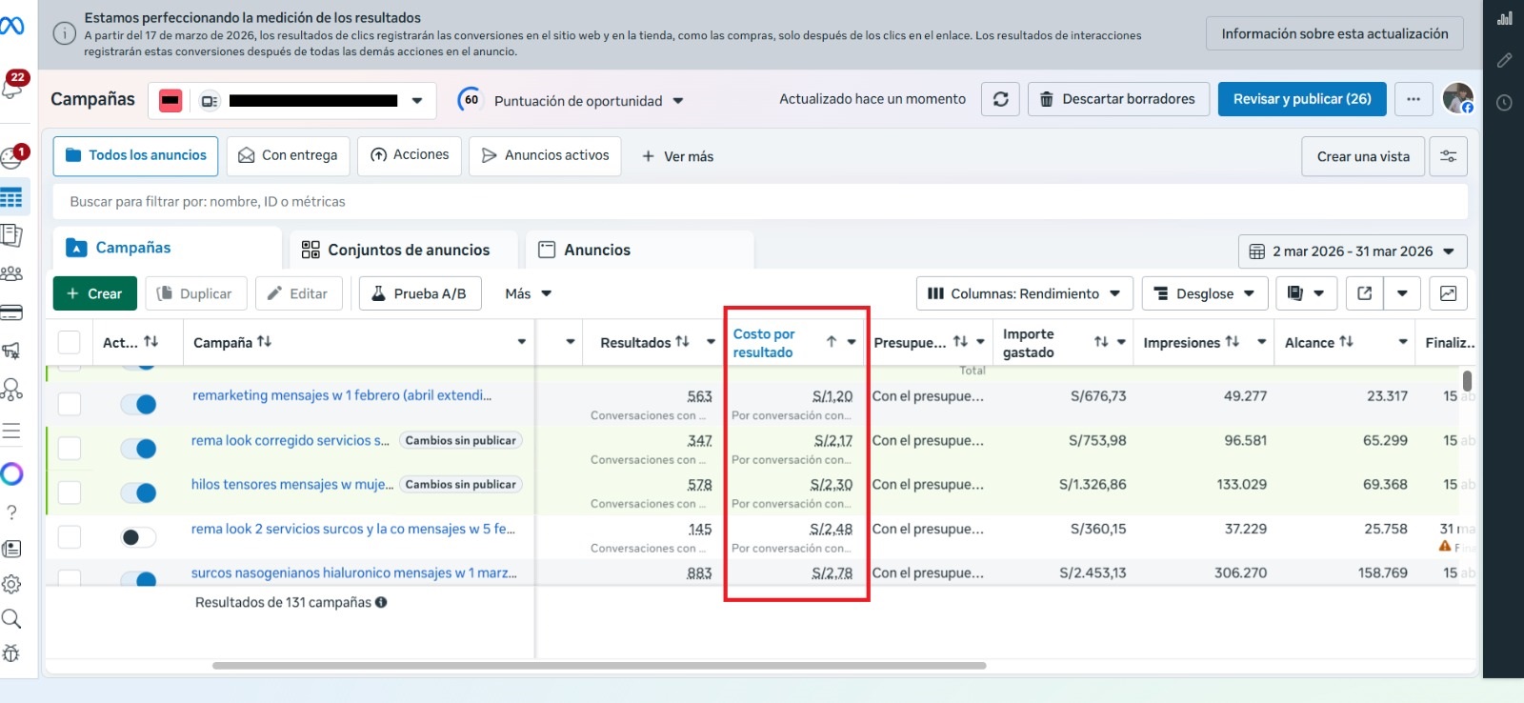This screenshot has width=1524, height=703.
Task: Tick checkbox for remarketing mensajes campaign
Action: pos(70,404)
